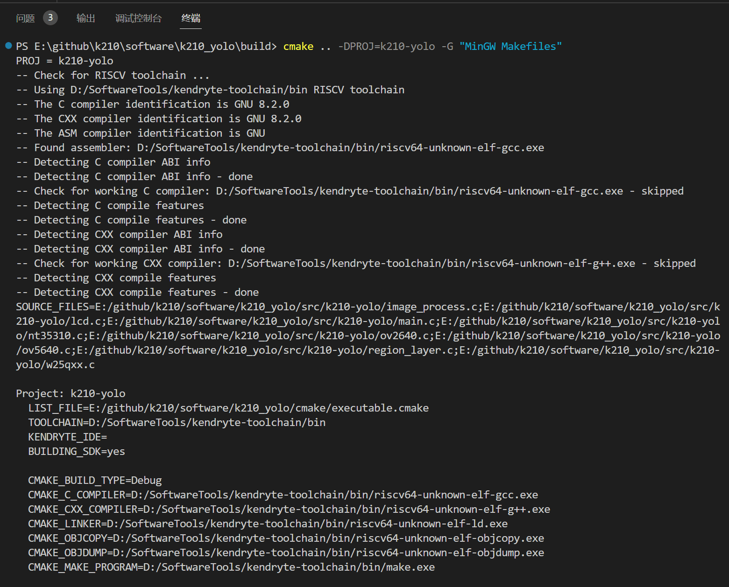The image size is (729, 587).
Task: Switch to the 输出 (Output) tab
Action: [x=86, y=18]
